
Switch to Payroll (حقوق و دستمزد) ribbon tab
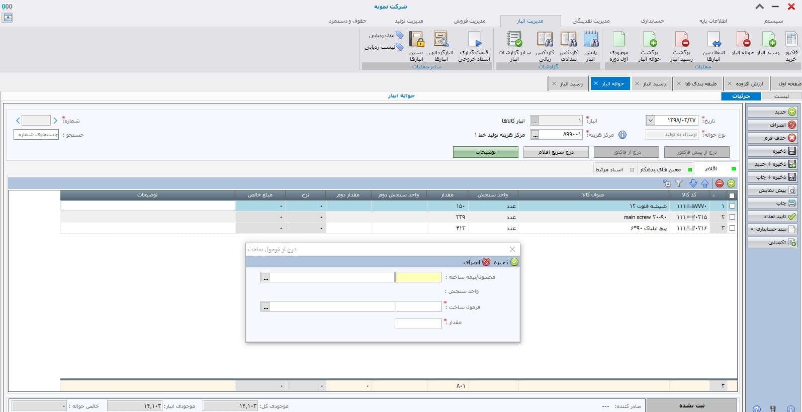(347, 21)
